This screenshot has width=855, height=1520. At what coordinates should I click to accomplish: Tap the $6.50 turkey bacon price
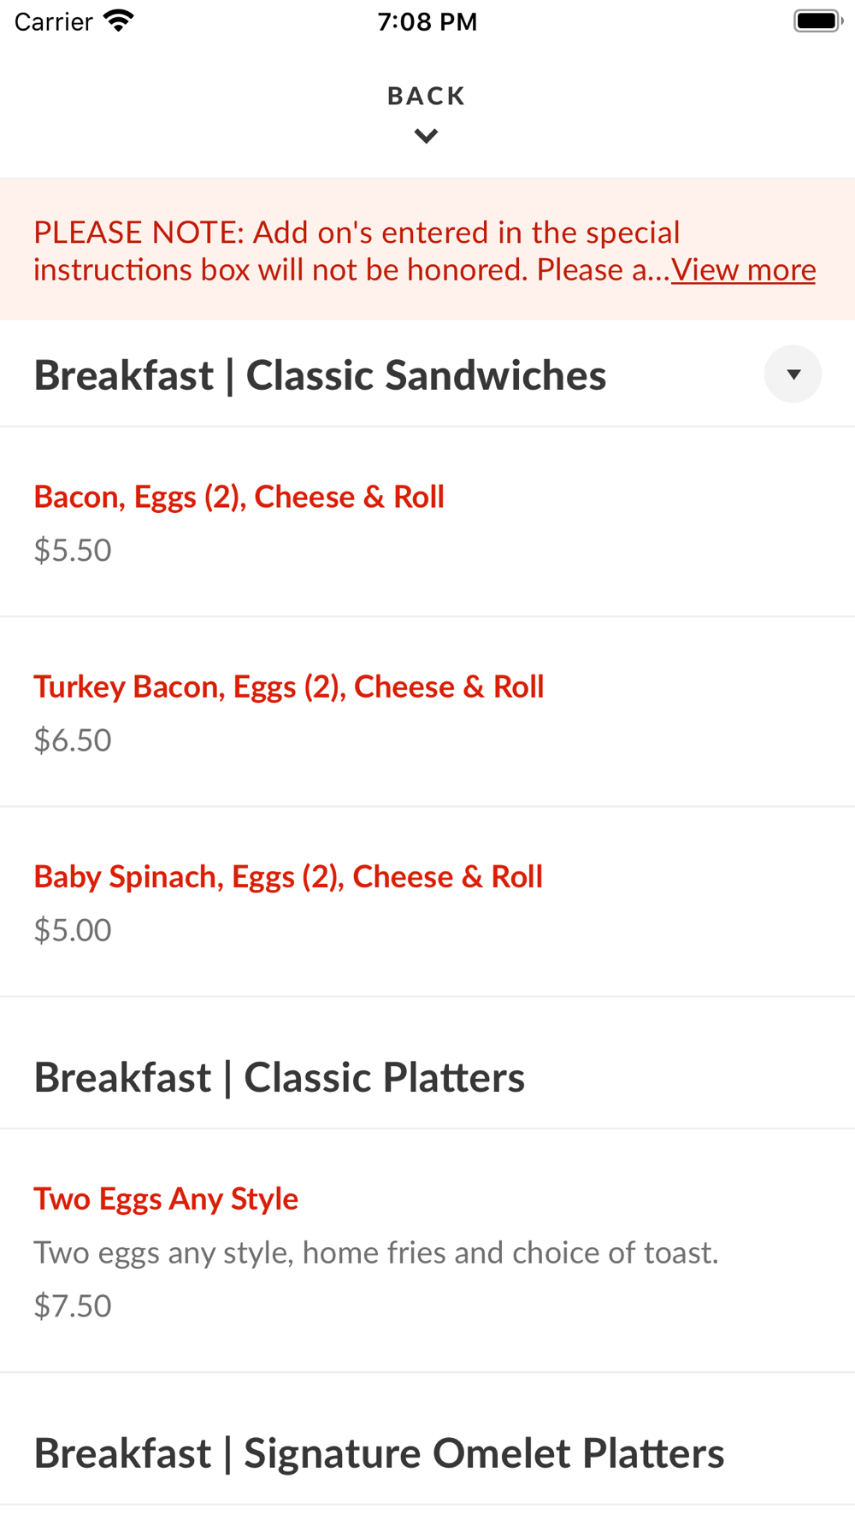tap(73, 740)
